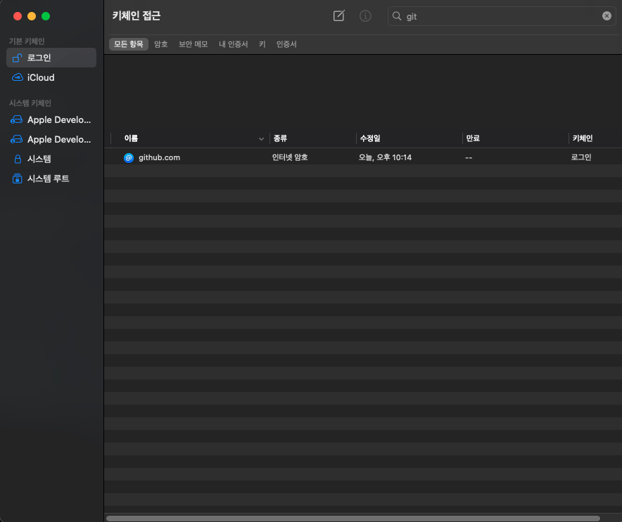
Task: Switch to the 키 tab
Action: 262,44
